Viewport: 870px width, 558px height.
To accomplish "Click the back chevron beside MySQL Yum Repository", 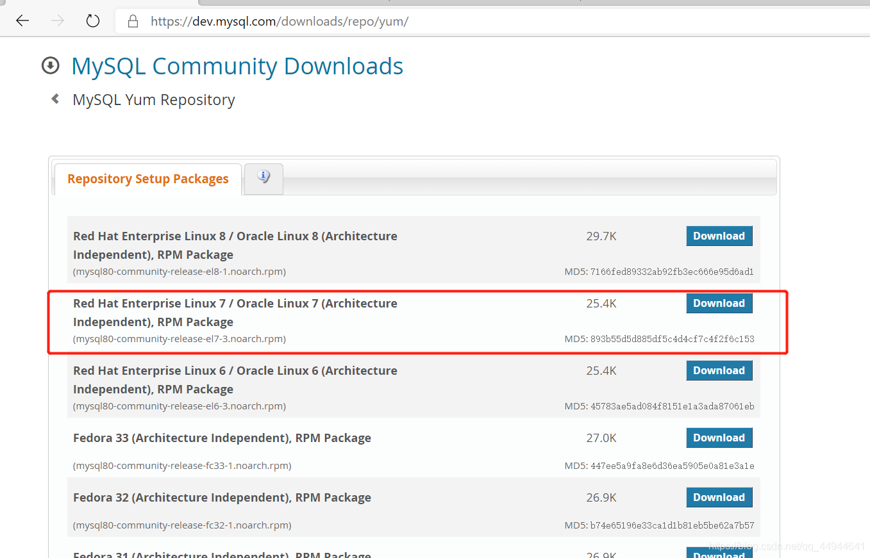I will point(55,99).
